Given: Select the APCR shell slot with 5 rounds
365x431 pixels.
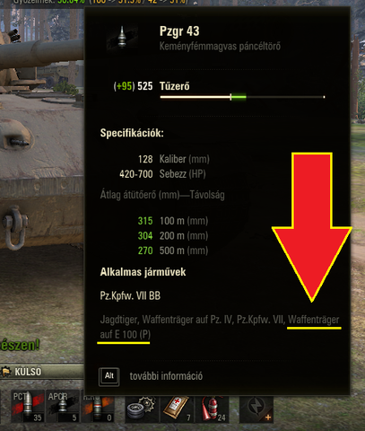Looking at the screenshot, I should click(x=63, y=406).
